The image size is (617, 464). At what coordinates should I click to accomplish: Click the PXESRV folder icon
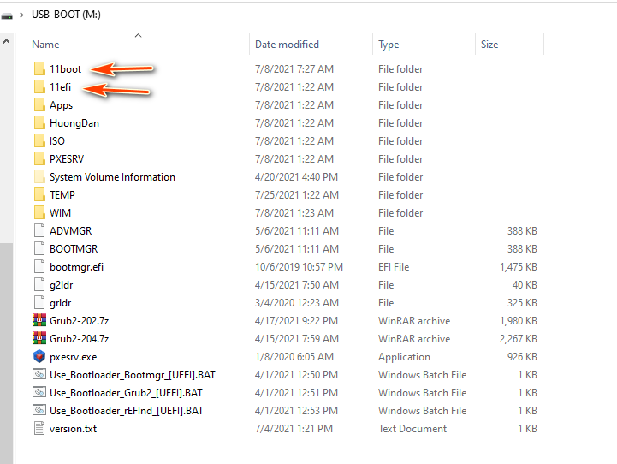(39, 159)
